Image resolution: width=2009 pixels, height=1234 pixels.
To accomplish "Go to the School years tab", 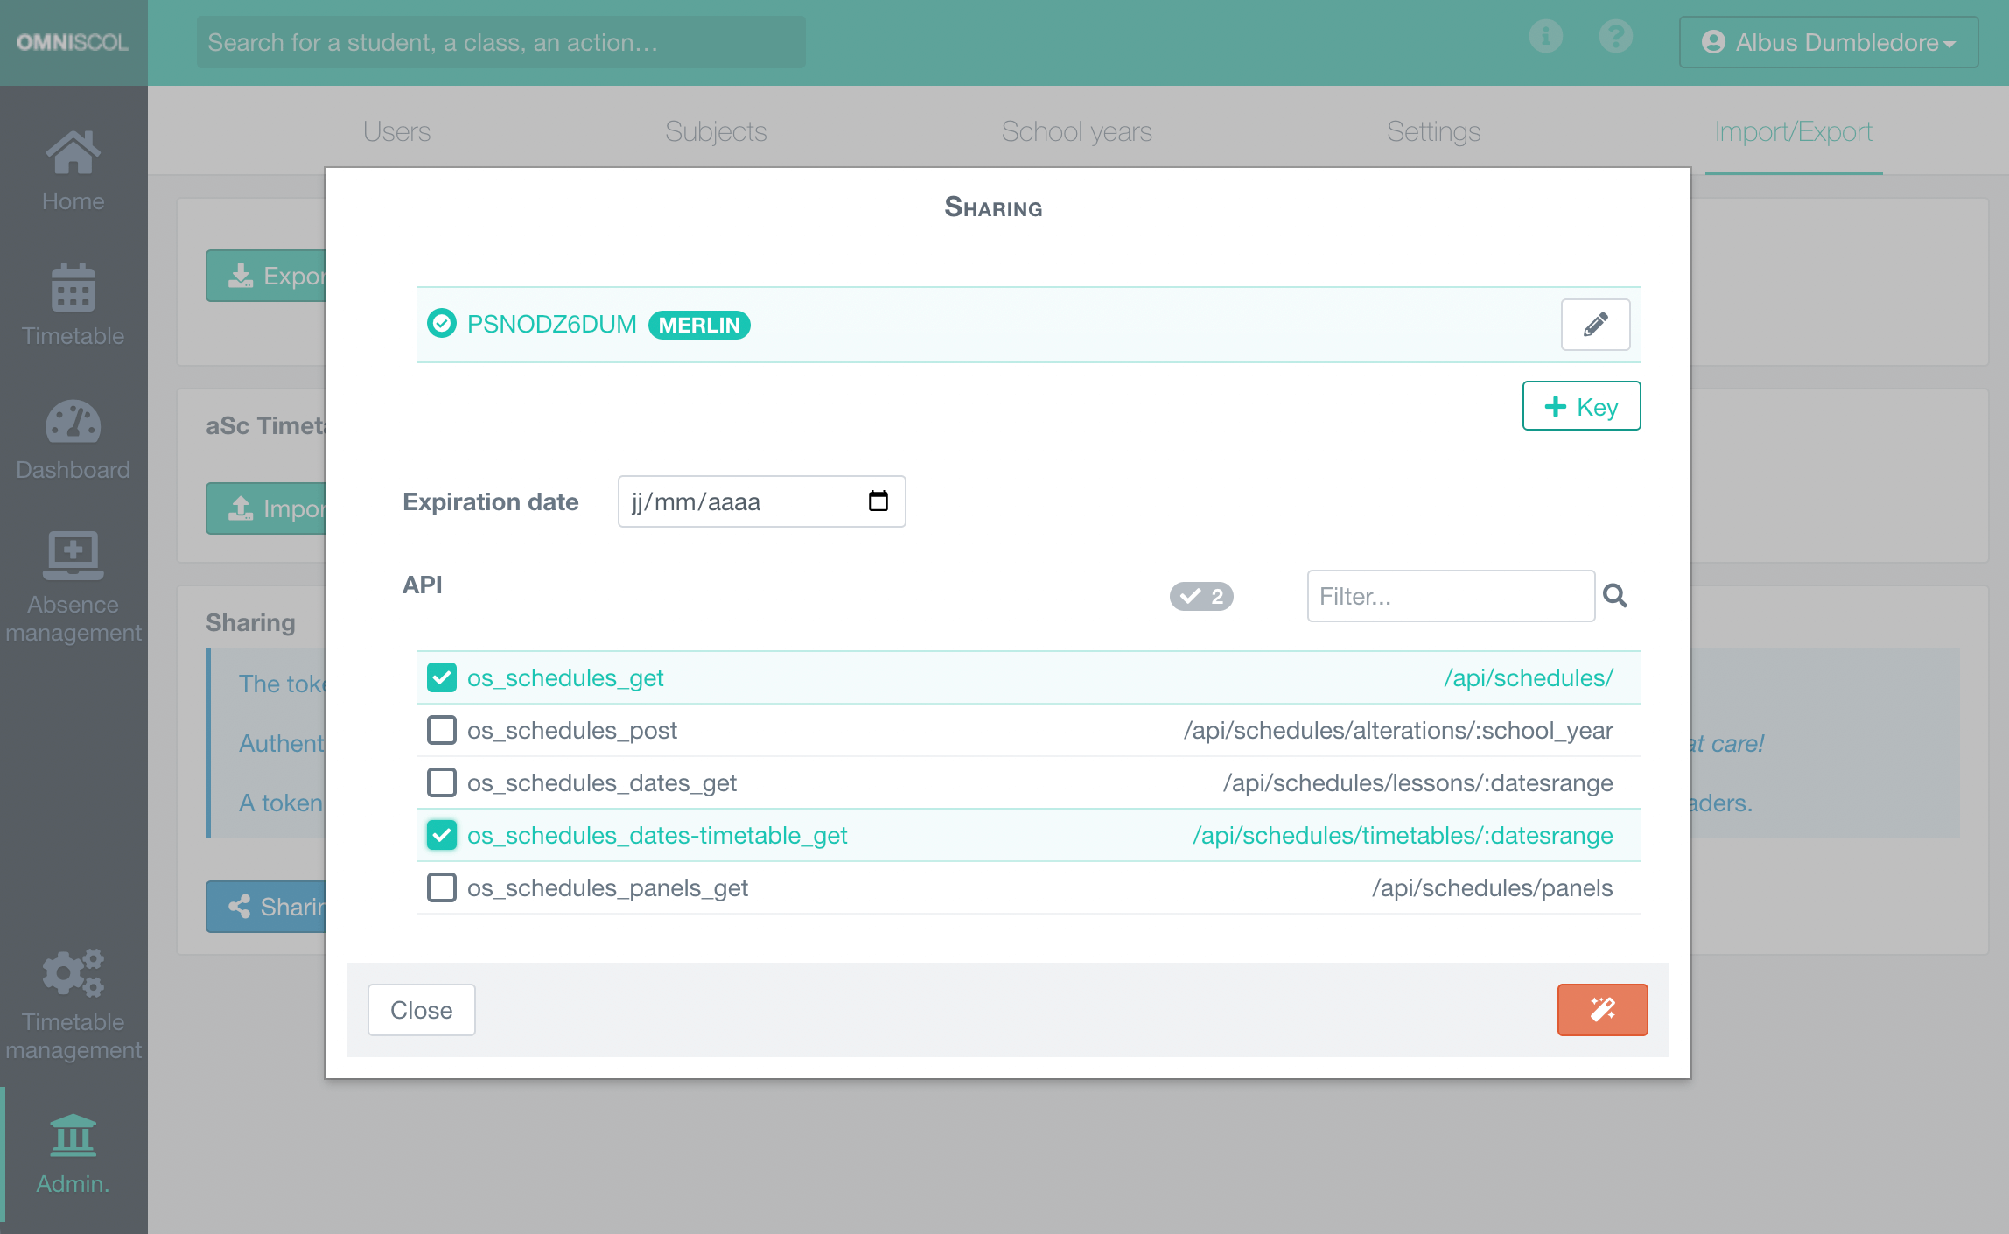I will (1076, 130).
